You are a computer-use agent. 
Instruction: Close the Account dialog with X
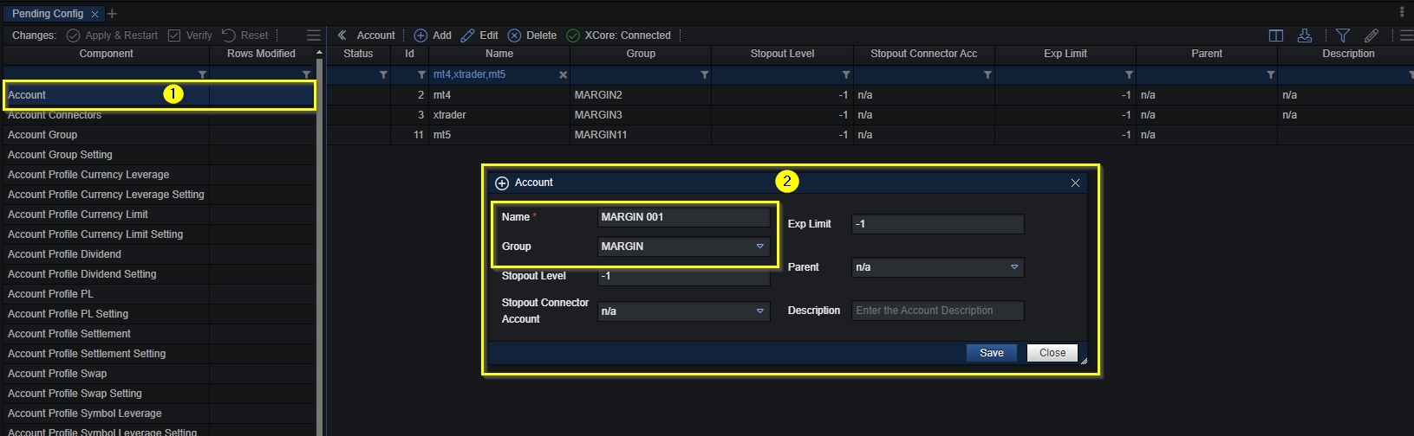click(1075, 183)
